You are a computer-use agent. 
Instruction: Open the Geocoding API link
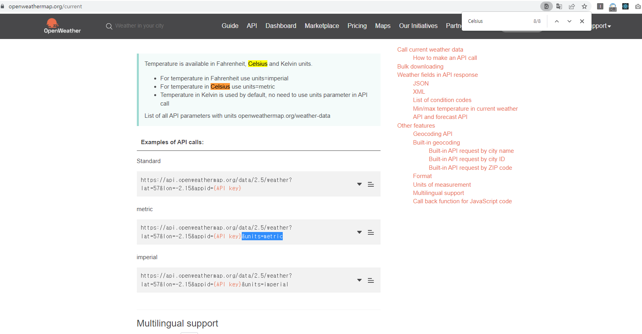(x=433, y=134)
